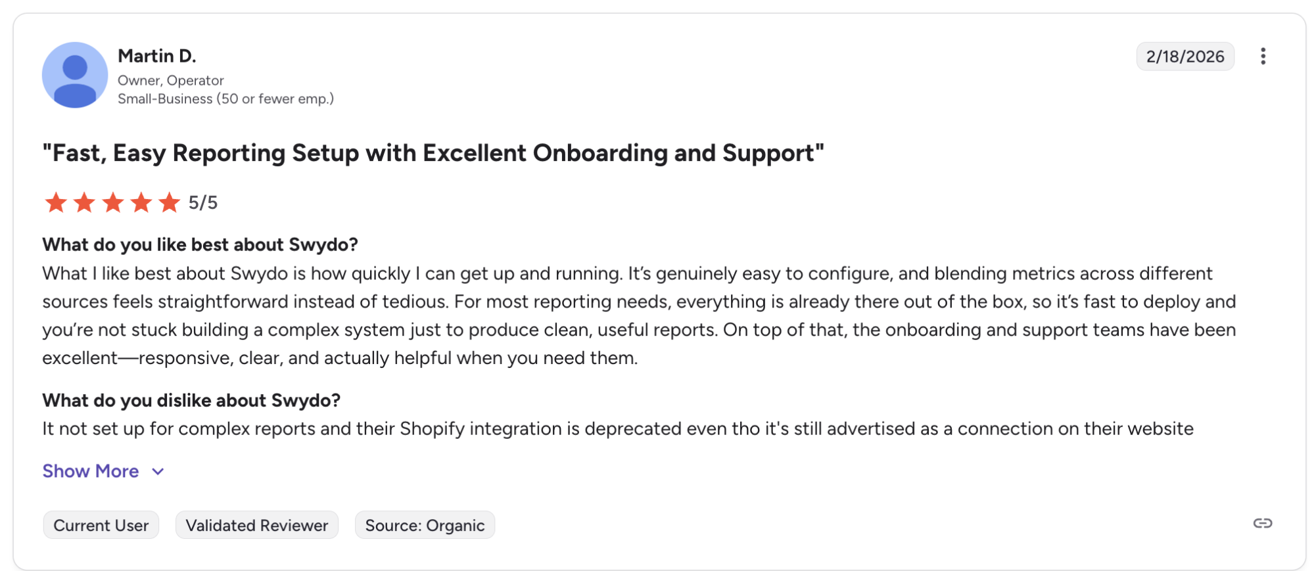The width and height of the screenshot is (1314, 571).
Task: Click the fourth rating star
Action: click(141, 202)
